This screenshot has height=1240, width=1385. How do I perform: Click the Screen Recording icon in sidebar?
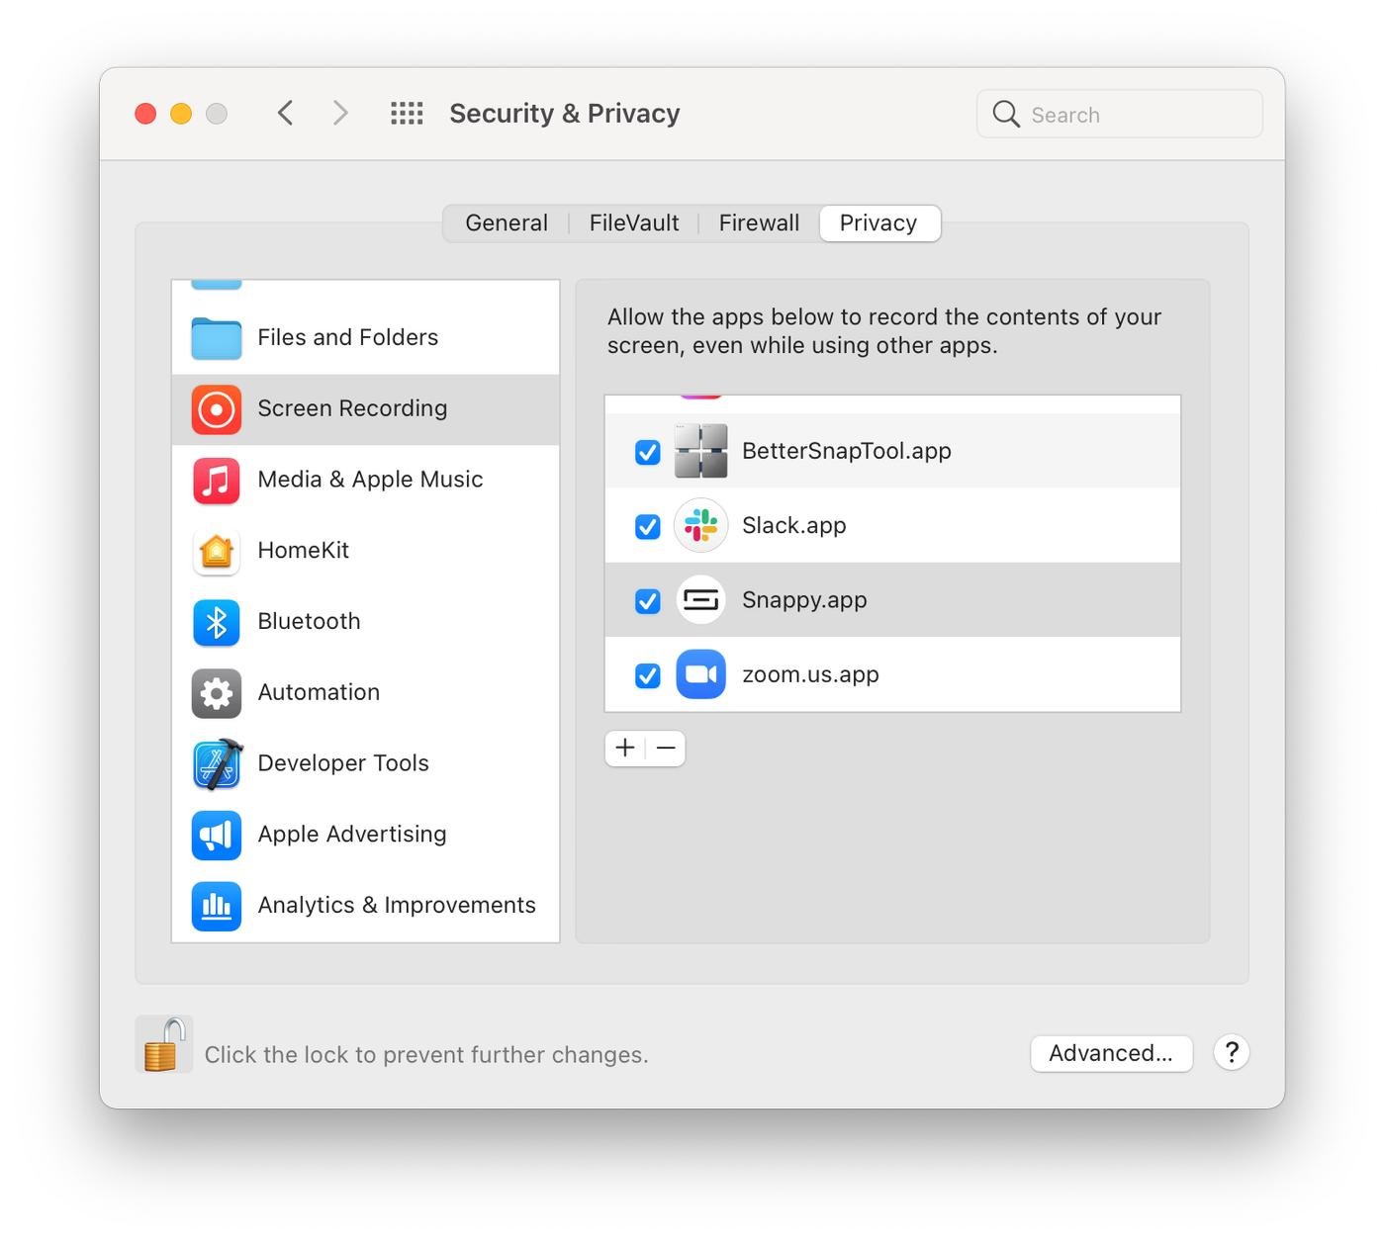point(217,409)
